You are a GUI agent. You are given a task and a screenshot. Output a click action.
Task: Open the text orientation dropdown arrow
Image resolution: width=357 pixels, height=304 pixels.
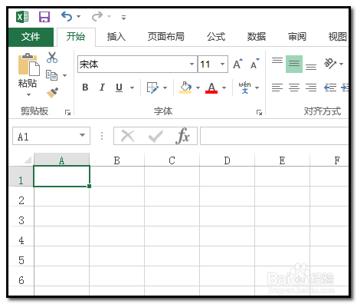click(x=342, y=64)
